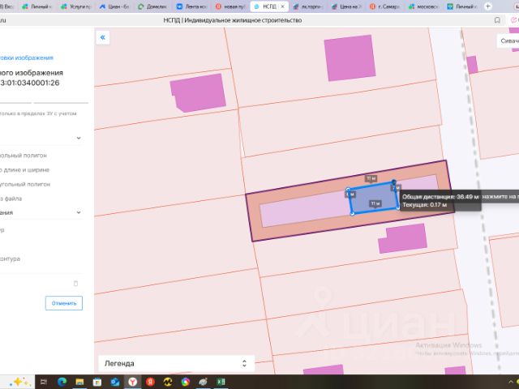Open the Windows search sparkle icon

(19, 382)
